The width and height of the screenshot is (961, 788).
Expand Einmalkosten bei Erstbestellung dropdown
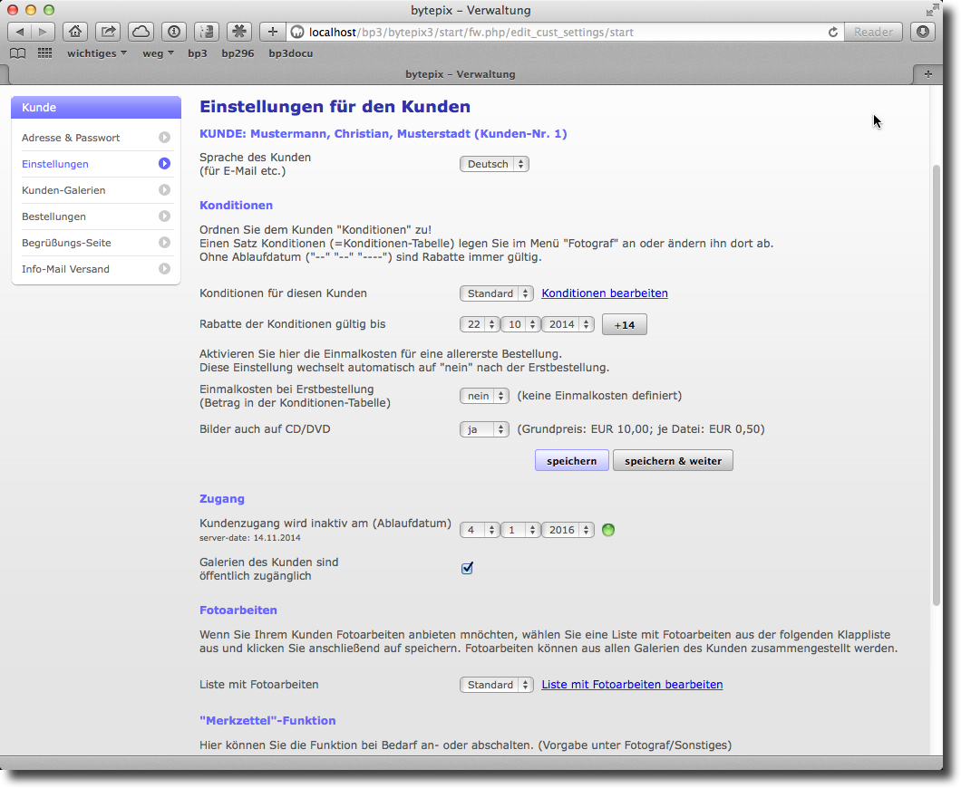click(x=483, y=396)
